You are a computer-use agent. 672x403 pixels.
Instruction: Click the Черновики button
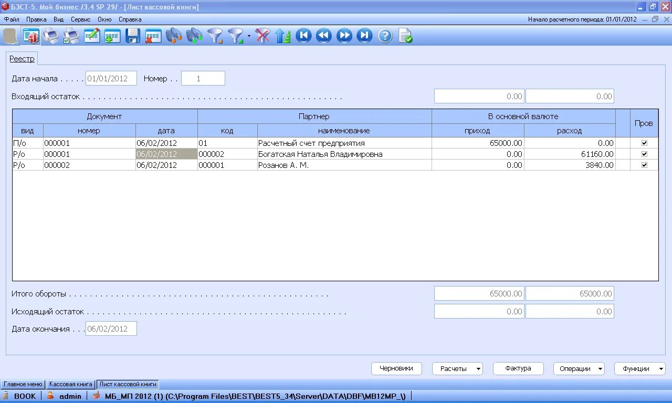click(x=396, y=368)
